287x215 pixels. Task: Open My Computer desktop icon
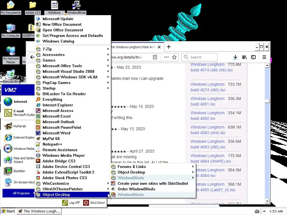11,31
